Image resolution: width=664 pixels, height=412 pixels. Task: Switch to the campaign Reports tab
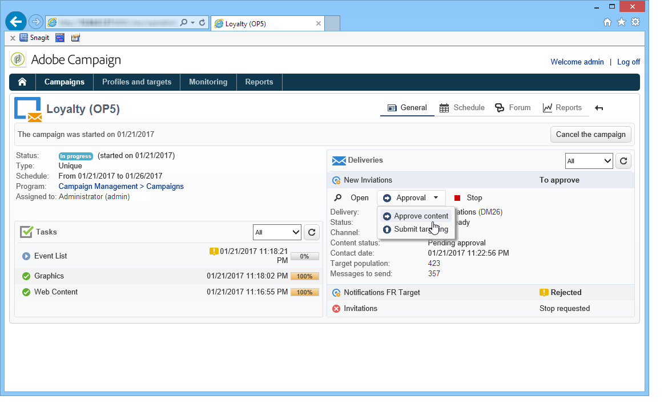[562, 107]
